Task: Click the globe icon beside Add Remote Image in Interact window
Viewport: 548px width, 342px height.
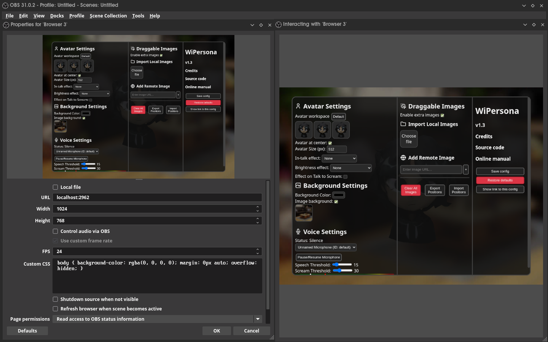Action: [x=403, y=158]
